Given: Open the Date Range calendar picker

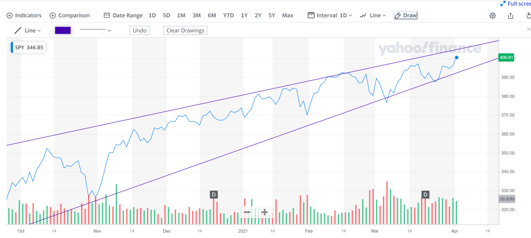Looking at the screenshot, I should [124, 16].
